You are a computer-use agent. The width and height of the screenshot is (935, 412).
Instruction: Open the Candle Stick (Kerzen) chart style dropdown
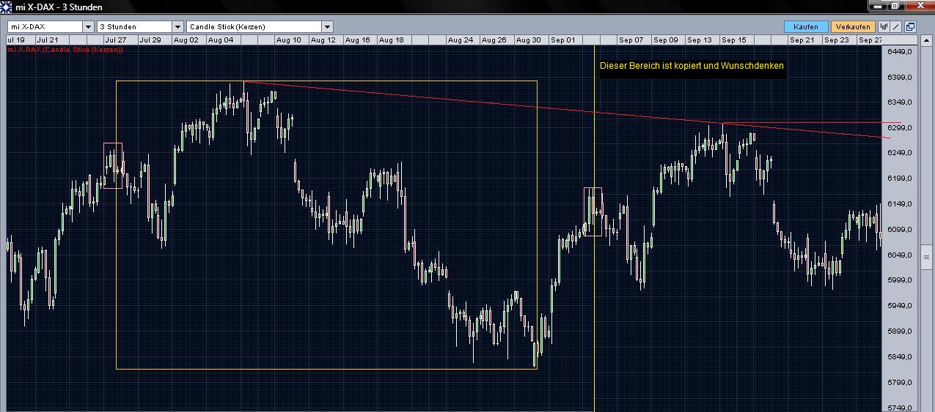tap(327, 26)
